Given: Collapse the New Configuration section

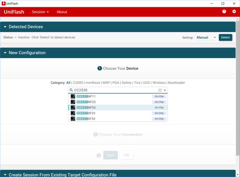Looking at the screenshot, I should coord(5,53).
